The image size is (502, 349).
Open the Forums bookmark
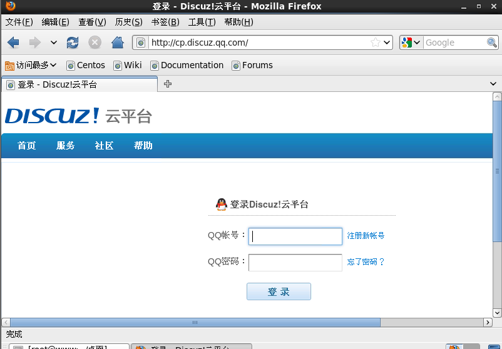pos(252,65)
